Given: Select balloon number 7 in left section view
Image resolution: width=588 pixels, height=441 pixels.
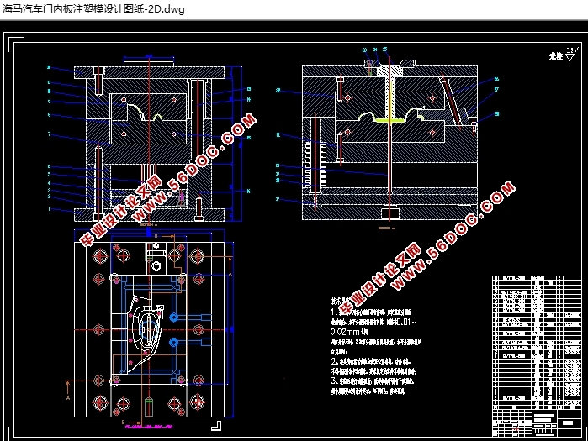Looking at the screenshot, I should pyautogui.click(x=49, y=134).
